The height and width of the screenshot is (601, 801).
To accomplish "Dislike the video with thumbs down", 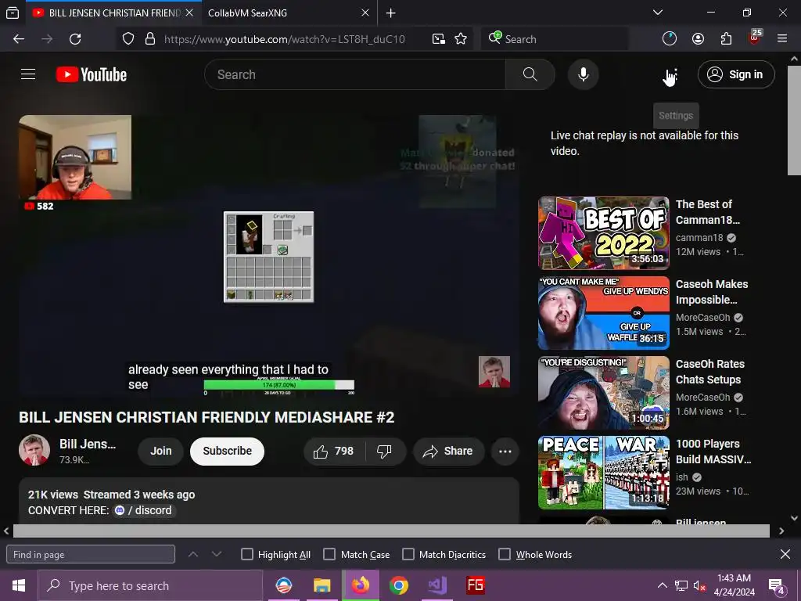I will click(x=384, y=452).
